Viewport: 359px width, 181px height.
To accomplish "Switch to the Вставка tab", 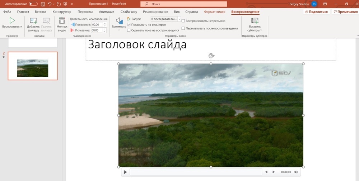I will [x=41, y=12].
